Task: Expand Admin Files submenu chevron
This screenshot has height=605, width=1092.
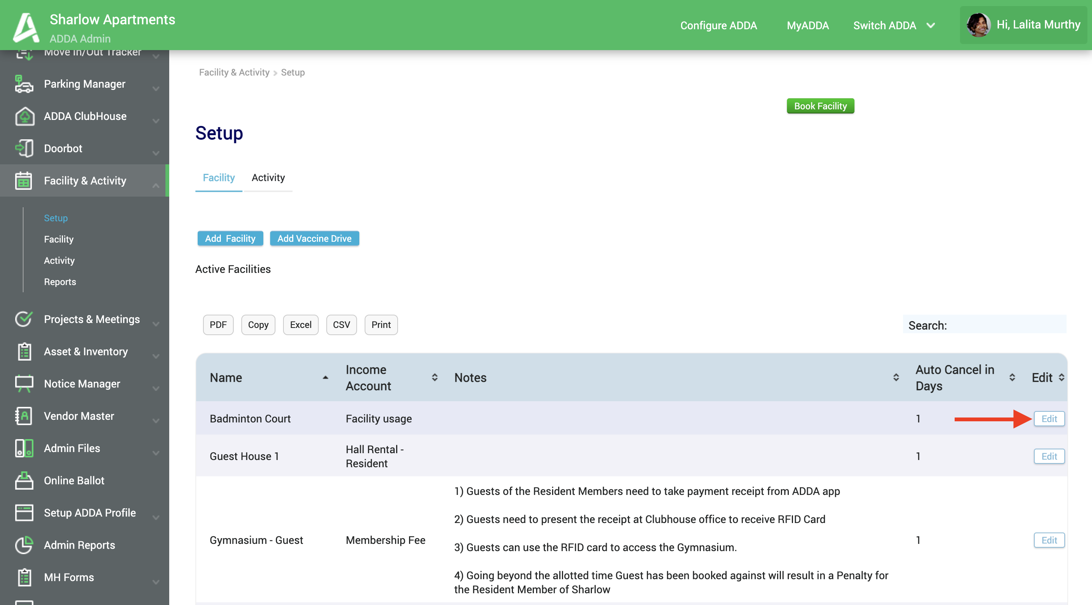Action: [156, 453]
